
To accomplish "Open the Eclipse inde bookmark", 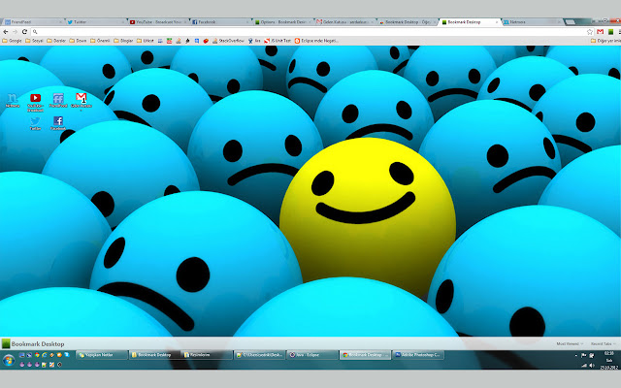I will [316, 41].
